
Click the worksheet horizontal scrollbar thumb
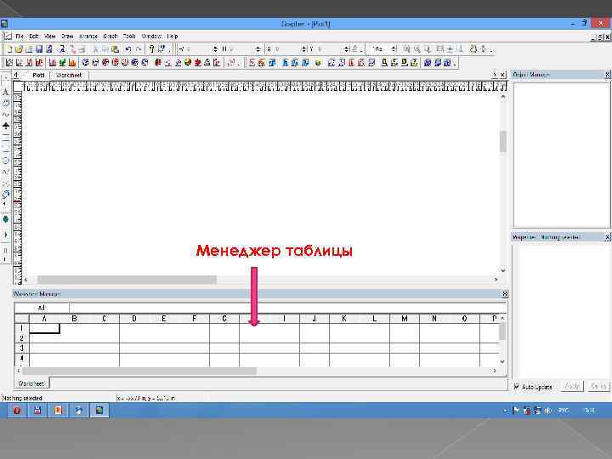click(x=139, y=371)
